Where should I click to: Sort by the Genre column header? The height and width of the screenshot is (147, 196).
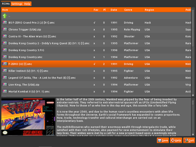pyautogui.click(x=133, y=10)
